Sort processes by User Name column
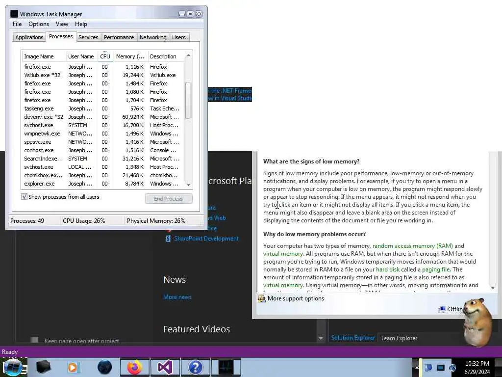 click(81, 56)
